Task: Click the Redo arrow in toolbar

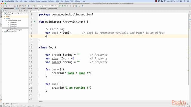Action: 12,6
